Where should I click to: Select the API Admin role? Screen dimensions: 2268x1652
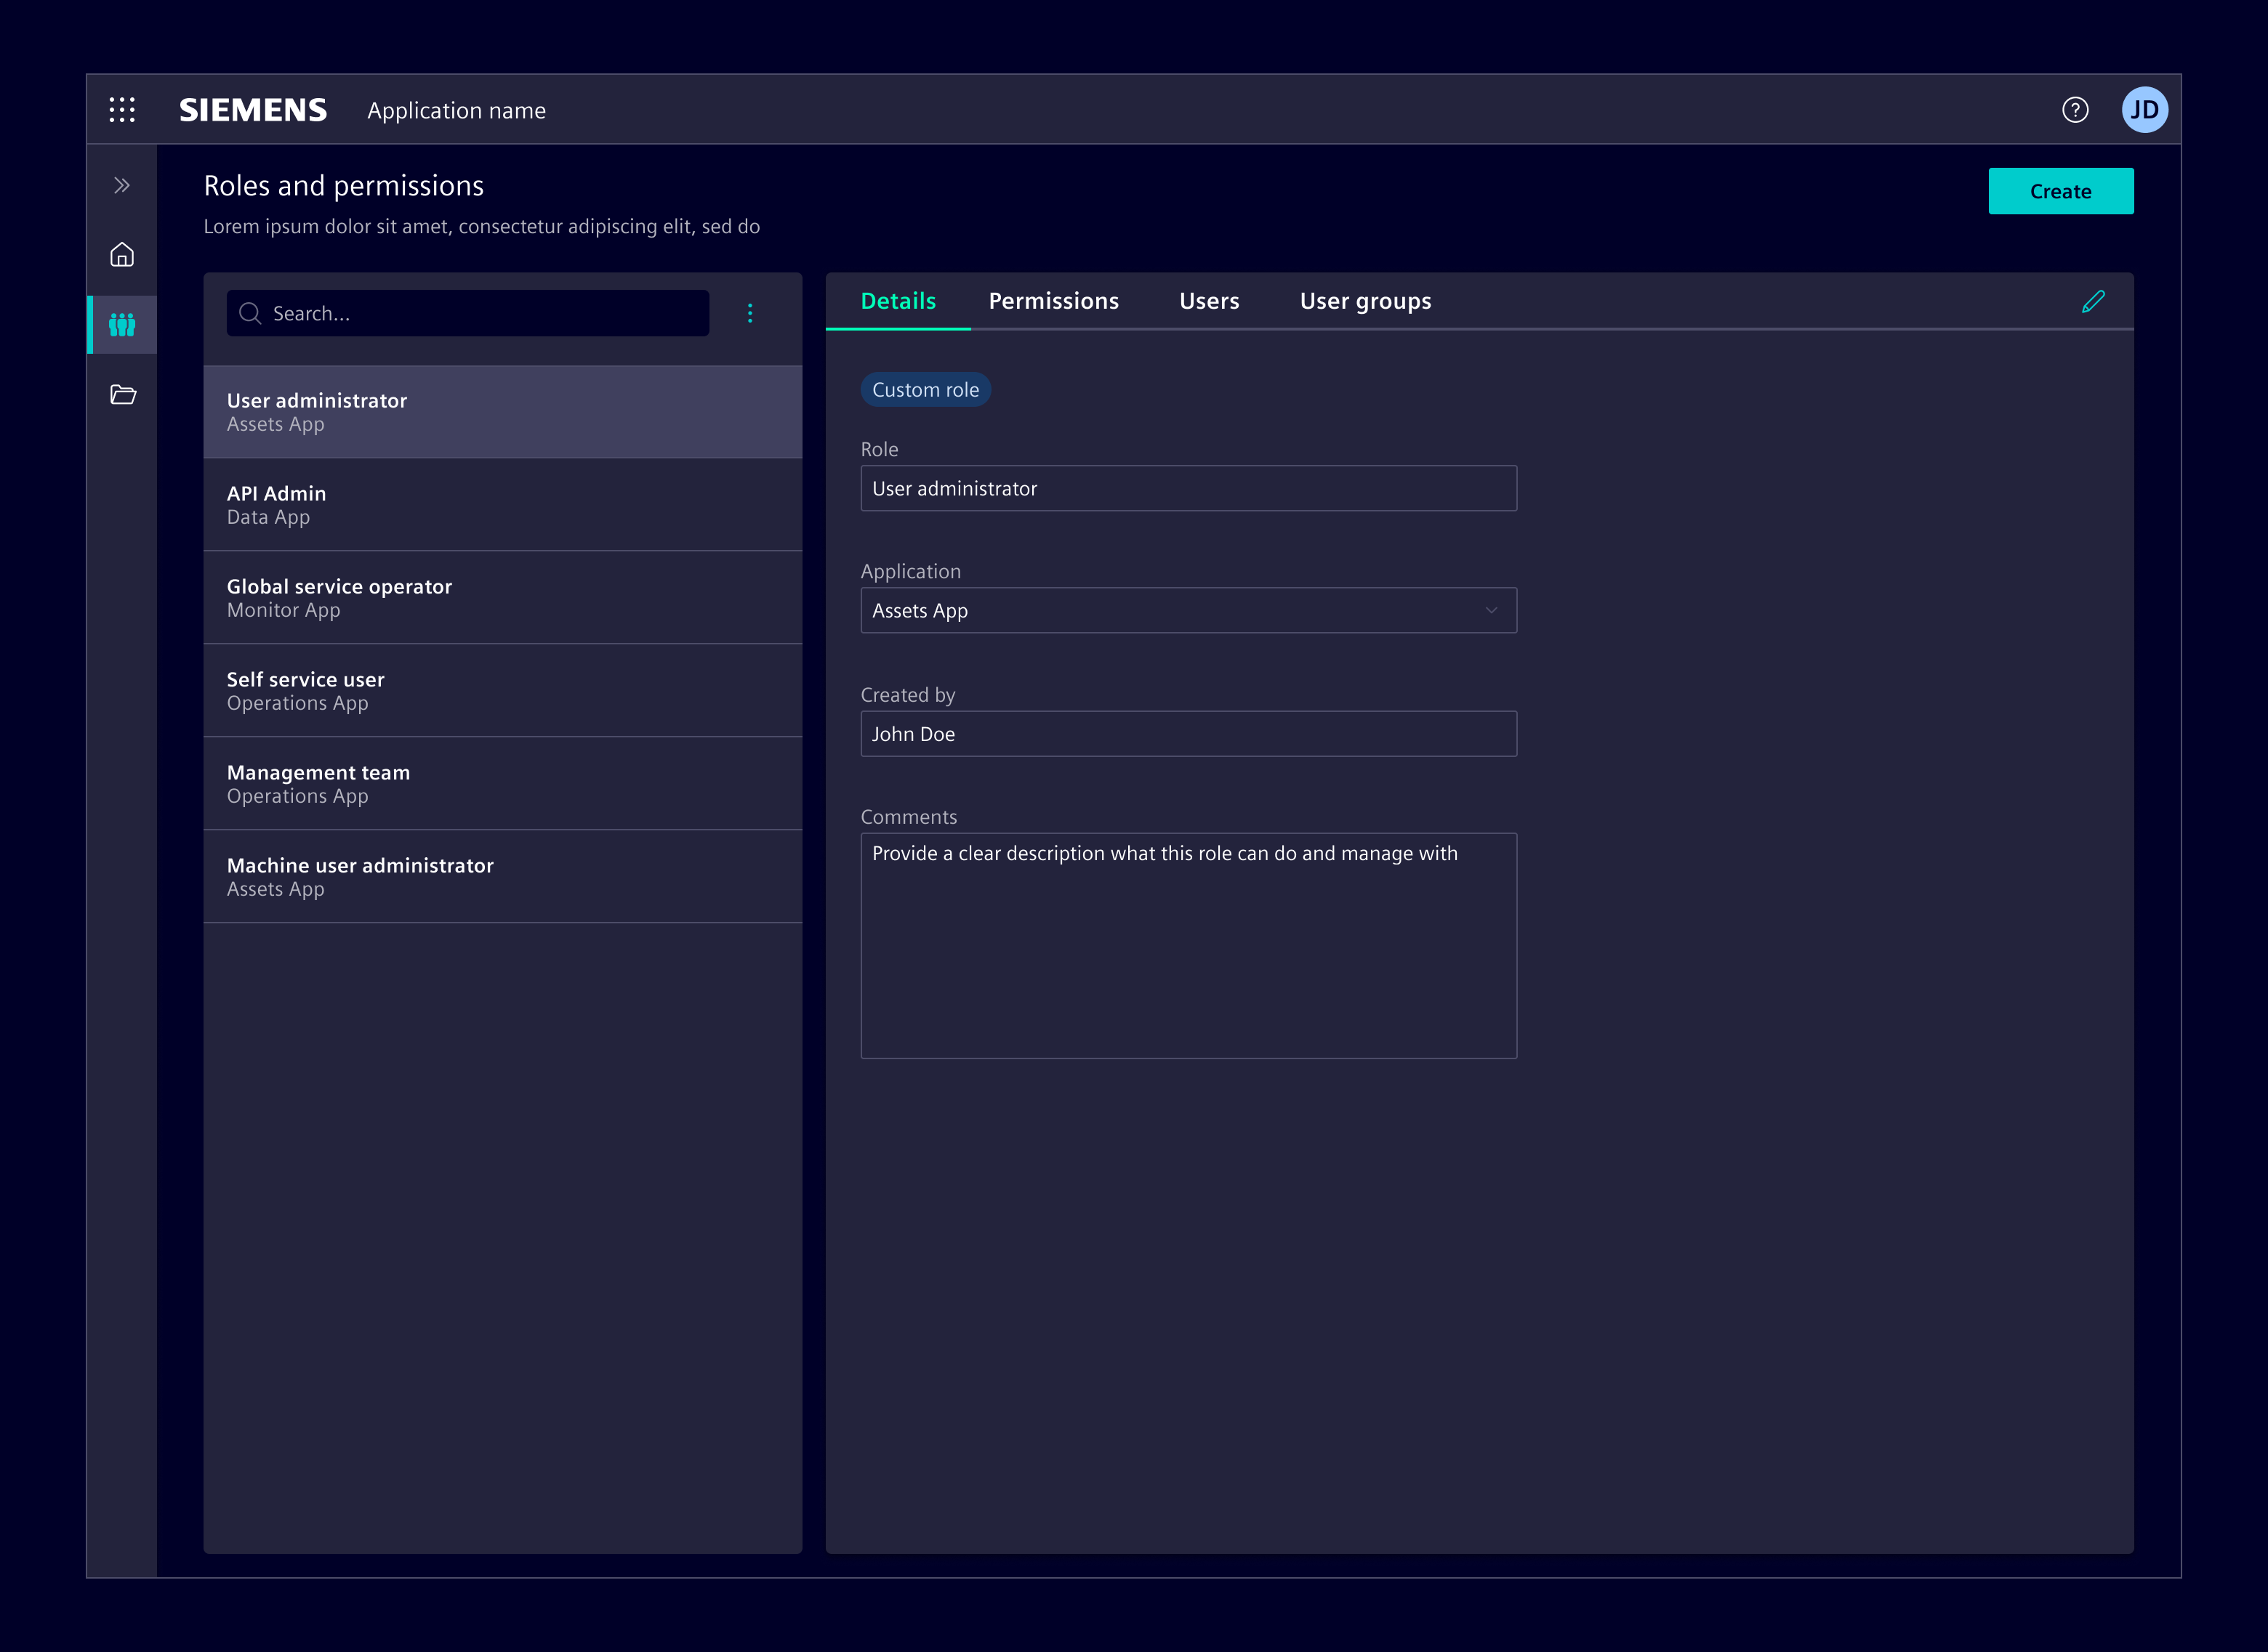point(502,505)
